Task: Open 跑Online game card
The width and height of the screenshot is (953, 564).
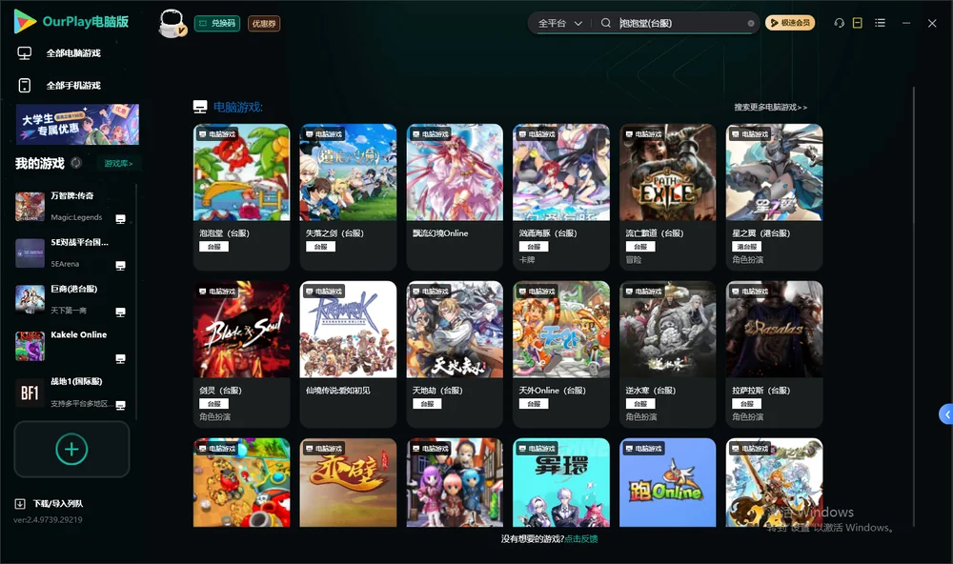Action: [667, 483]
